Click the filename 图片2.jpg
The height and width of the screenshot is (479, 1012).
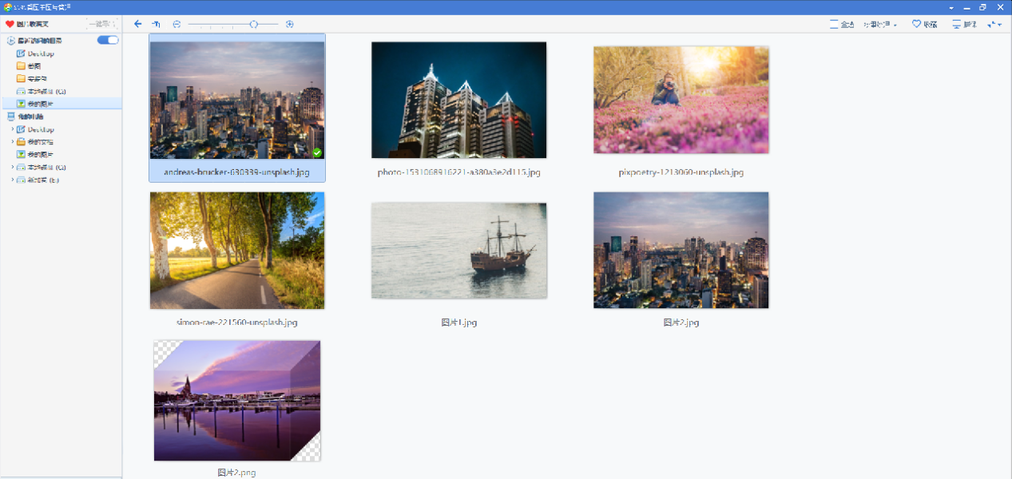point(681,323)
